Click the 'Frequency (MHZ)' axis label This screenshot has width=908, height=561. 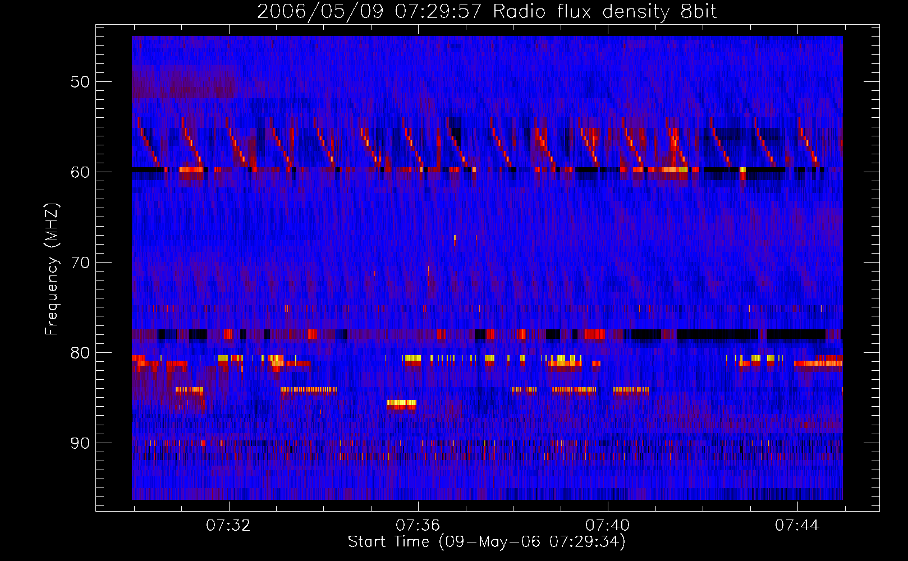pos(52,269)
